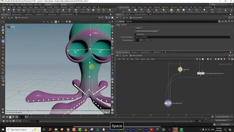Open Chrome from the taskbar

click(x=68, y=129)
